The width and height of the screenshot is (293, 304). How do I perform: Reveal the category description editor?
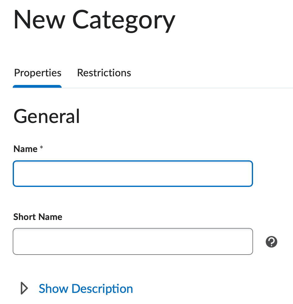coord(85,288)
